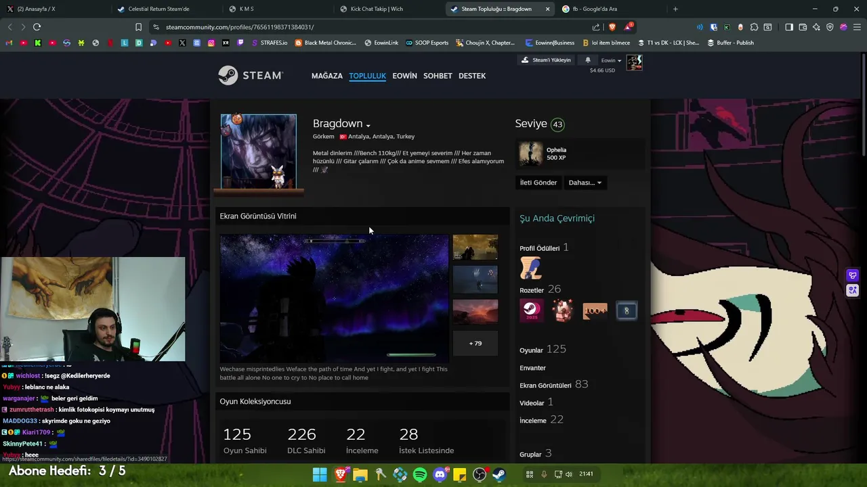
Task: Click the Steam'i Yükleyin button
Action: [546, 60]
